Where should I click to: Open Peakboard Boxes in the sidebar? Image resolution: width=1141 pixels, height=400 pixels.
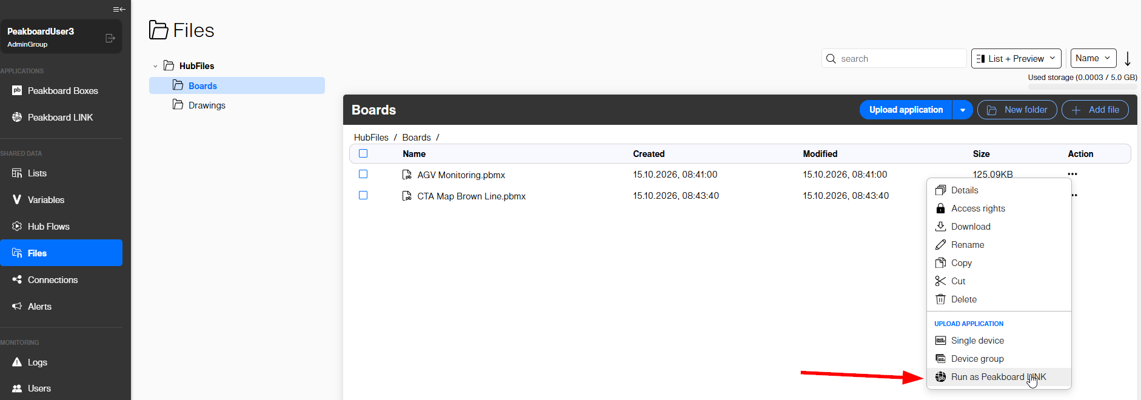(61, 91)
